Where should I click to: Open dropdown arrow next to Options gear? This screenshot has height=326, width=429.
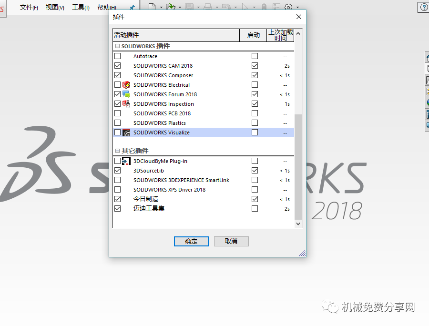tap(297, 7)
